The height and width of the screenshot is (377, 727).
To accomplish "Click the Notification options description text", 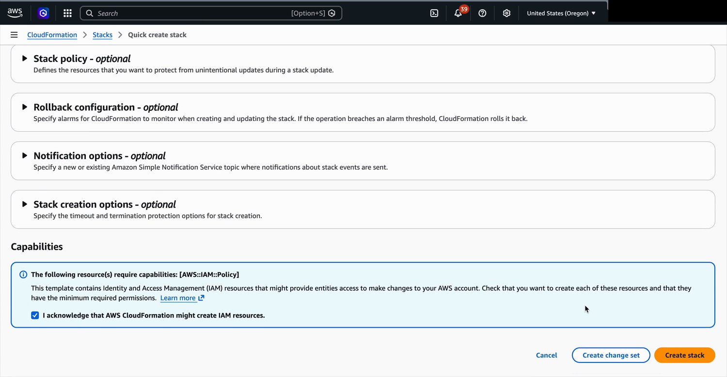I will 211,167.
